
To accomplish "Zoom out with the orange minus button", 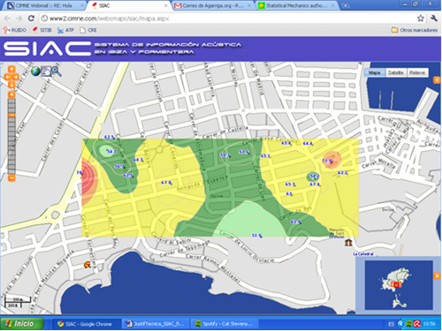I will click(11, 178).
